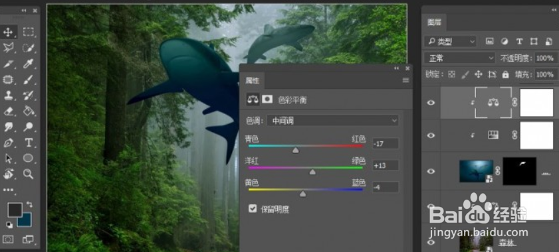559x252 pixels.
Task: Filter layers by smart objects
Action: point(548,41)
